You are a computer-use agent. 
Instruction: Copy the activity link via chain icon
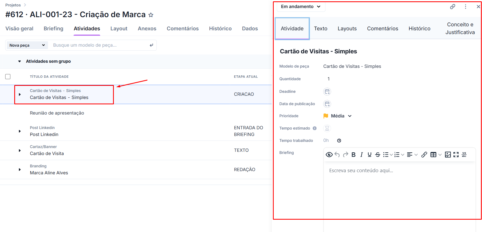(x=453, y=7)
